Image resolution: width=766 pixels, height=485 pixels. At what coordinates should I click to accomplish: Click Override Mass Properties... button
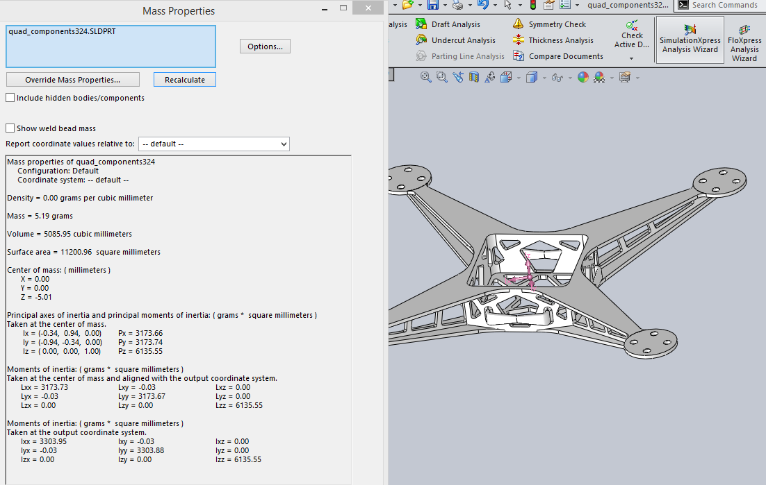click(x=73, y=80)
